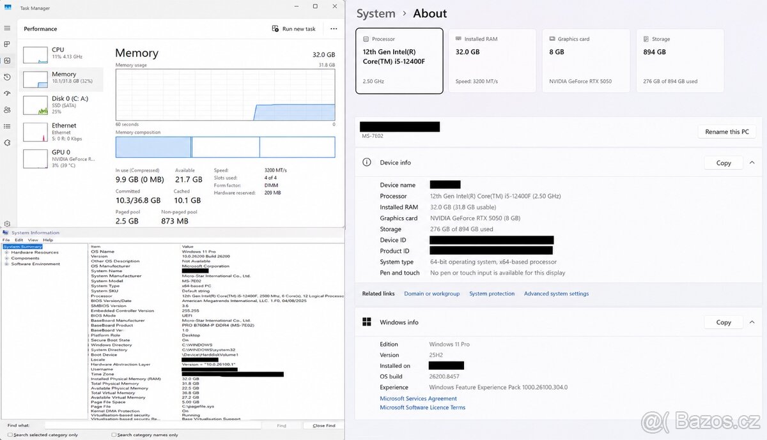The width and height of the screenshot is (767, 440).
Task: Click the Memory composition bar
Action: coord(225,147)
